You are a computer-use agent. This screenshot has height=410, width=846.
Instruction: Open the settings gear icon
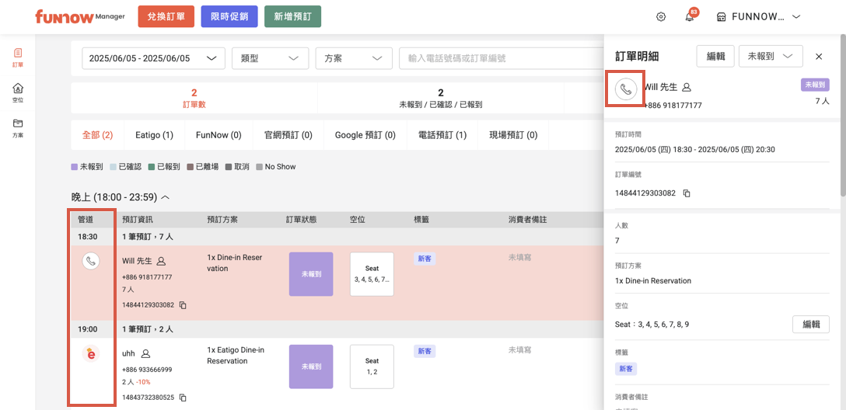click(x=661, y=16)
